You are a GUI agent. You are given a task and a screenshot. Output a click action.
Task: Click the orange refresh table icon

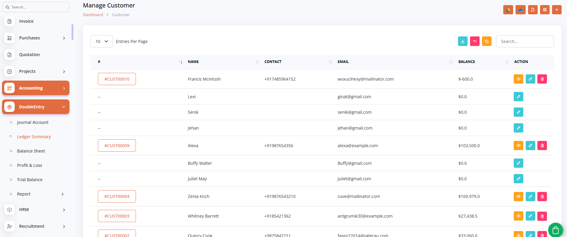click(x=486, y=41)
